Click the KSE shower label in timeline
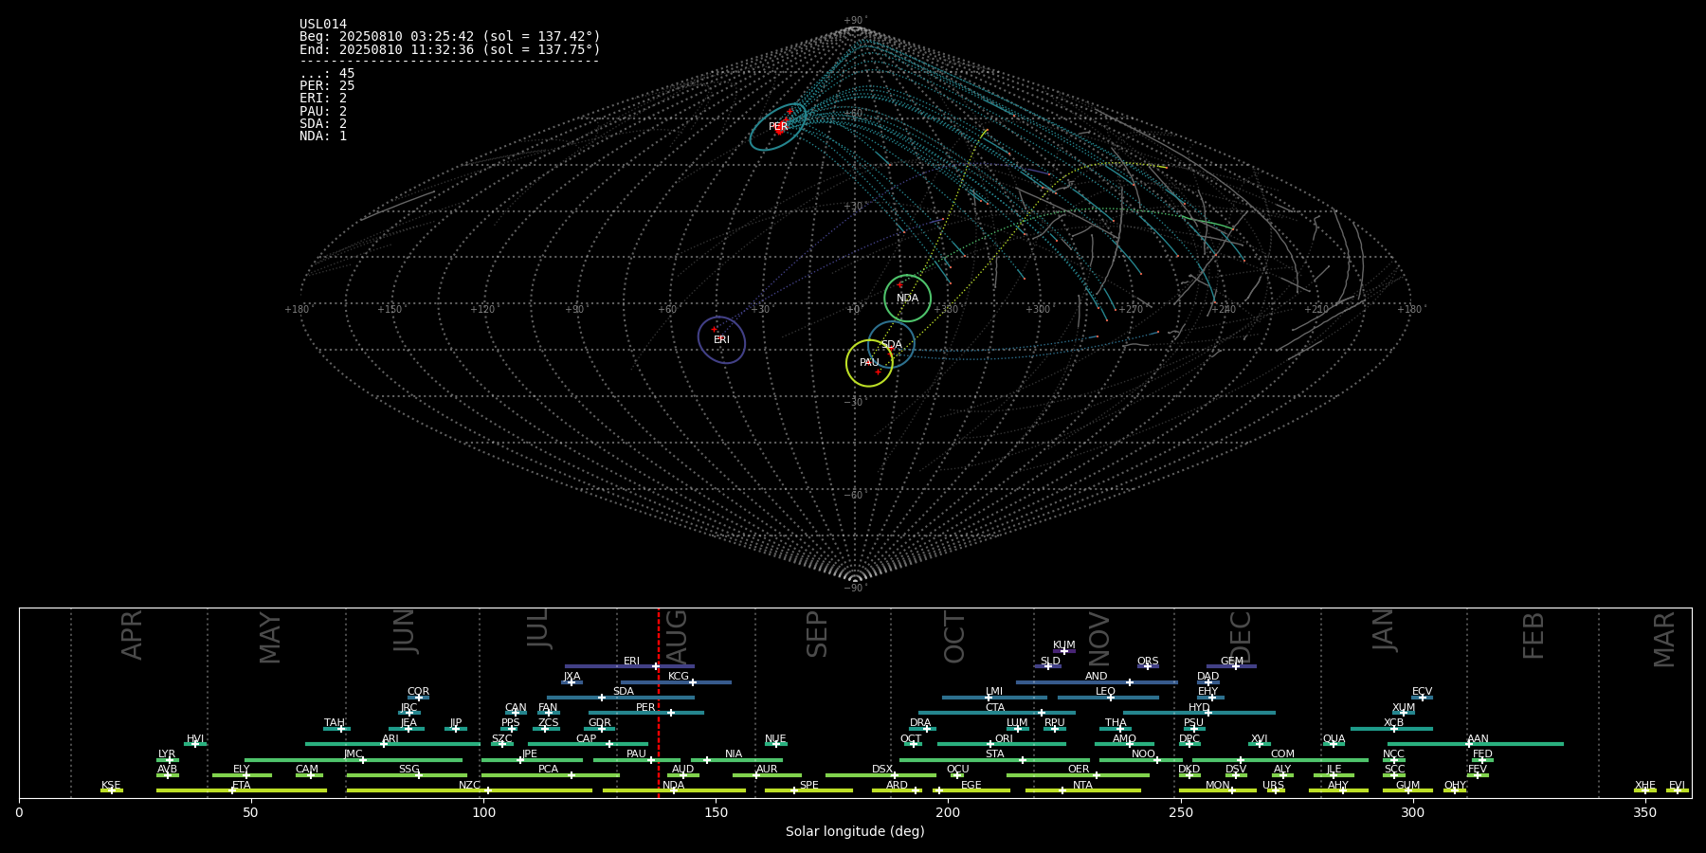1706x853 pixels. [111, 786]
